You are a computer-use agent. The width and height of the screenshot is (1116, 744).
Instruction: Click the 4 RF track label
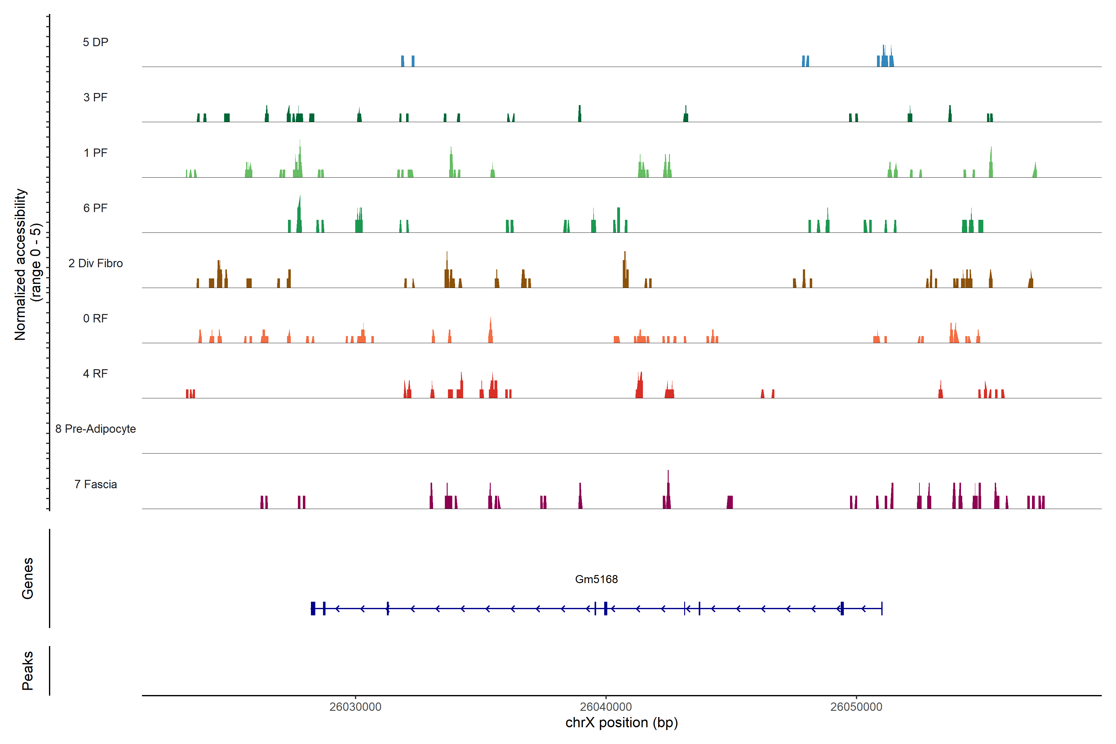click(x=95, y=374)
